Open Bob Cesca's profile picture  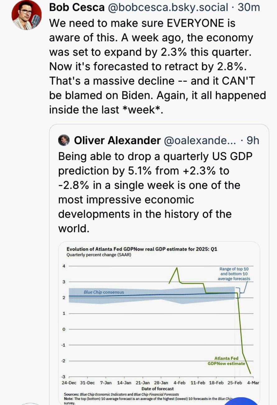(26, 15)
